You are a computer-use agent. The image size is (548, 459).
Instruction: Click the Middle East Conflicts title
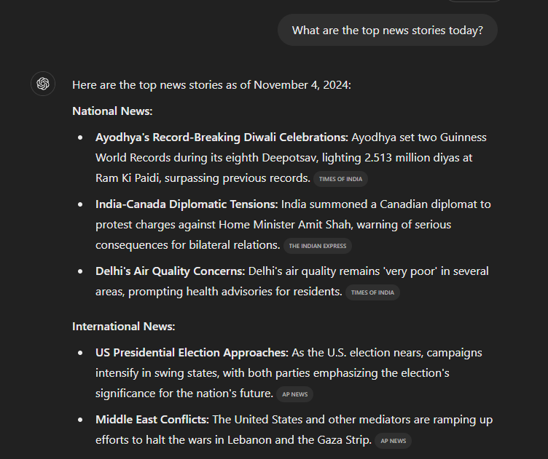152,419
